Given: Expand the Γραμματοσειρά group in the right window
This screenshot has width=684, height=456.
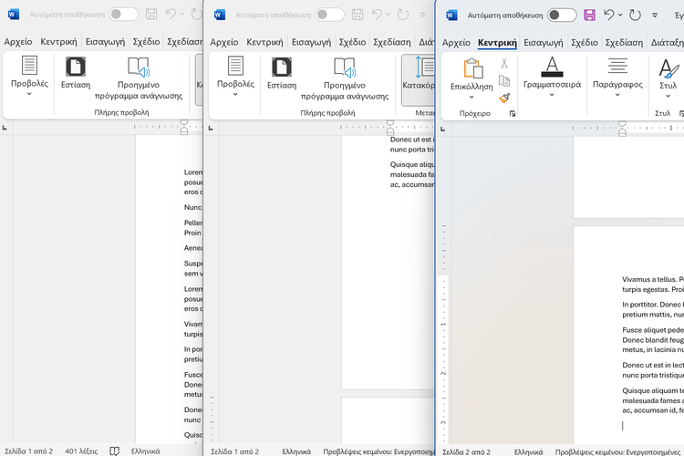Looking at the screenshot, I should tap(552, 95).
